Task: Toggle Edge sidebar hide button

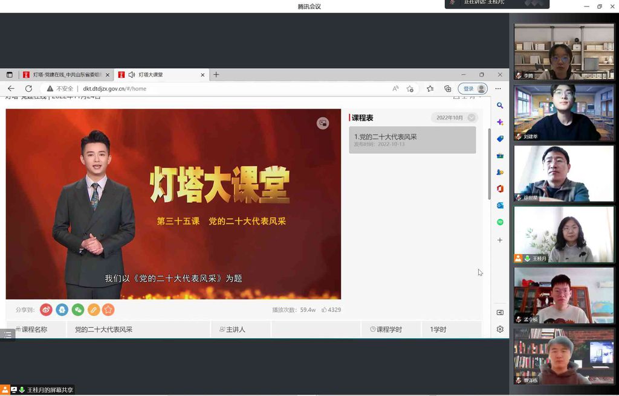Action: (x=500, y=313)
